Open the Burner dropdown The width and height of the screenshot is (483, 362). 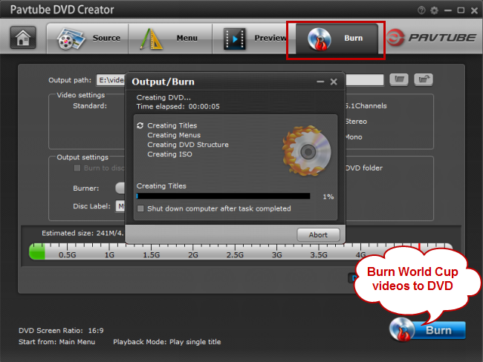(x=120, y=188)
